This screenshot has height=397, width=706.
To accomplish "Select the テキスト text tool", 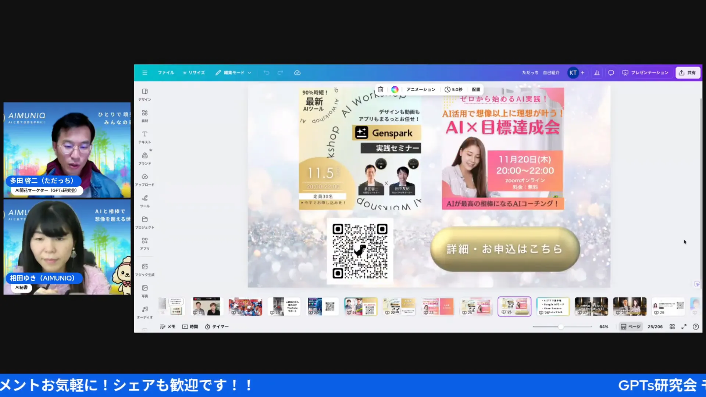I will coord(145,137).
